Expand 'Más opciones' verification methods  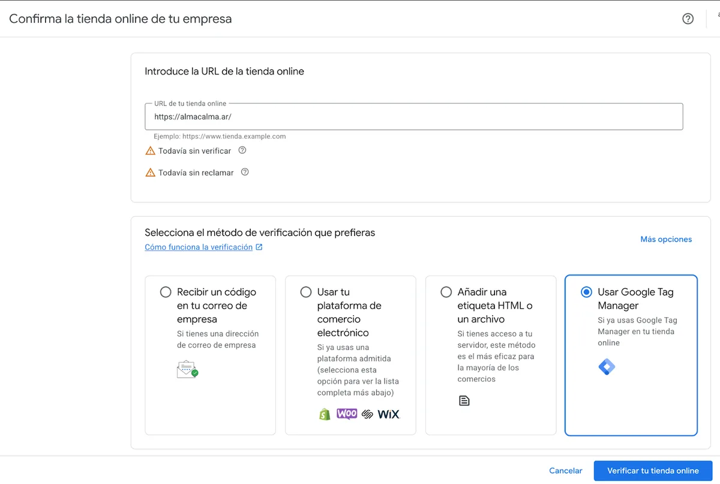666,240
